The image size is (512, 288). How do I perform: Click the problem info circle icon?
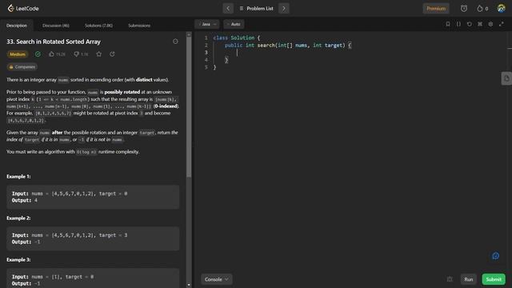point(175,42)
